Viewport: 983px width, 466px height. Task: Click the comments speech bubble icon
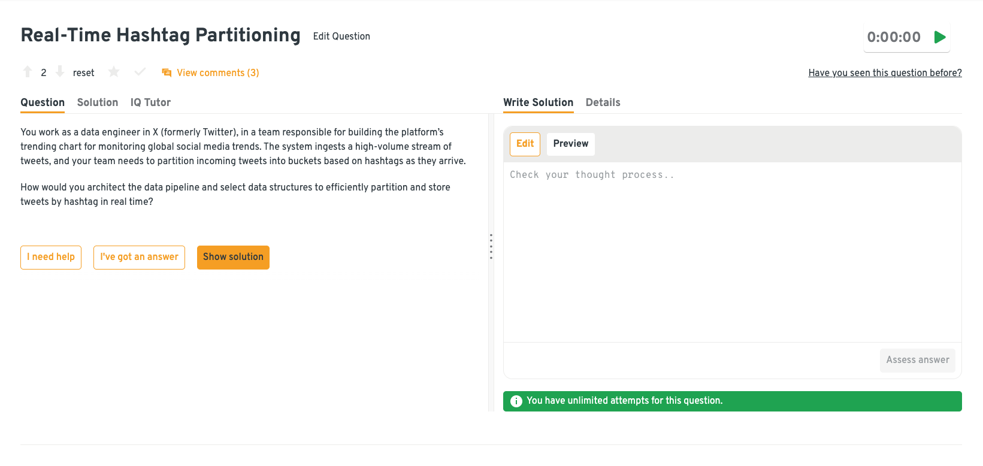tap(167, 72)
